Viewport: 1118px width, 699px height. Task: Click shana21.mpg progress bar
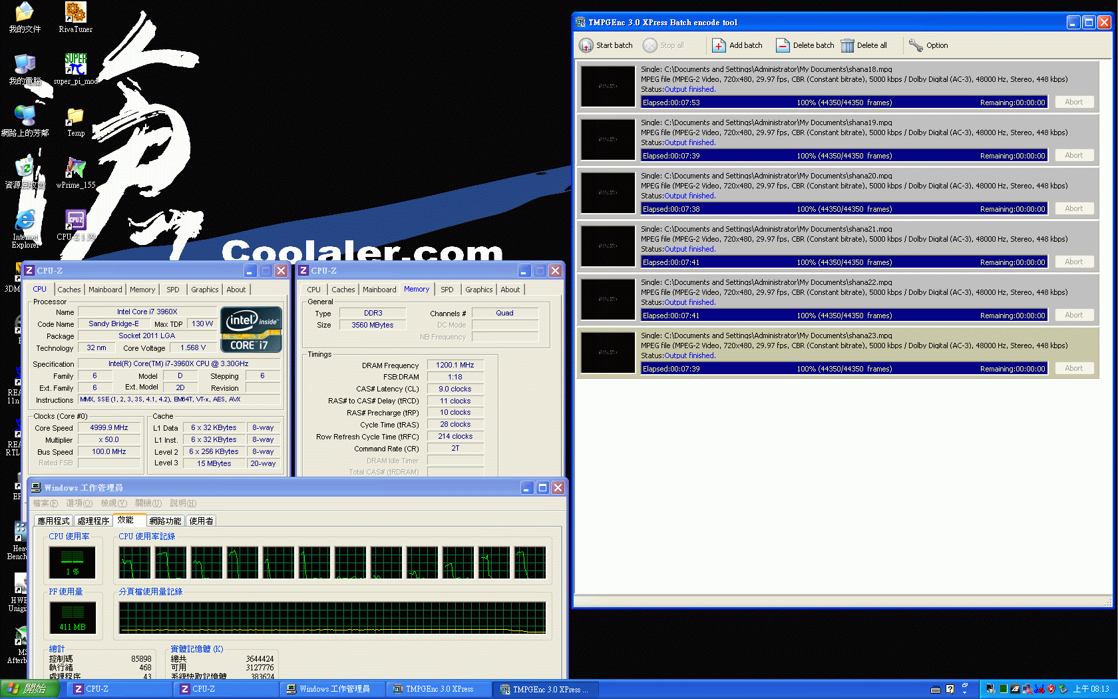(x=844, y=262)
